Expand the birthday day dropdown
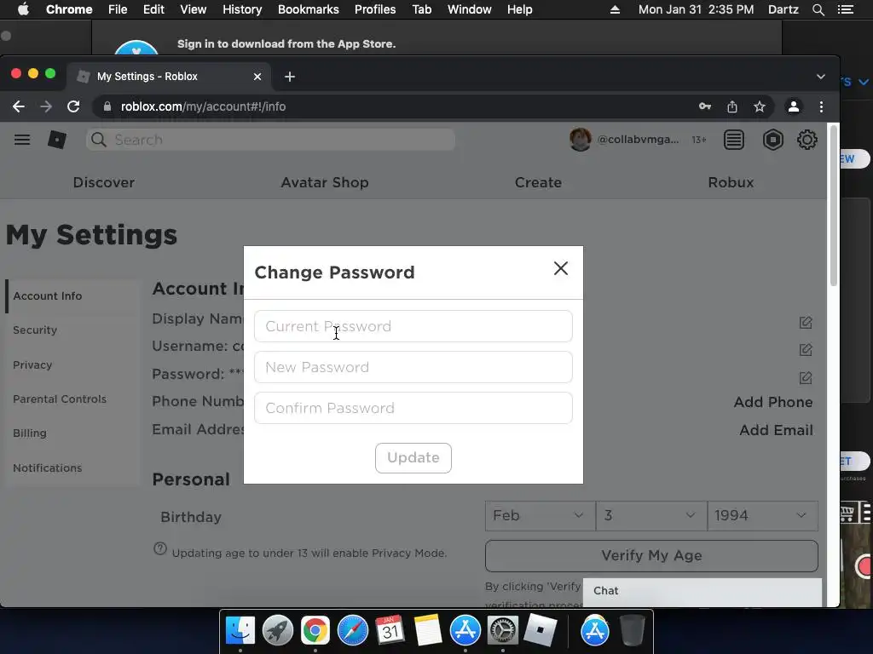 coord(651,515)
